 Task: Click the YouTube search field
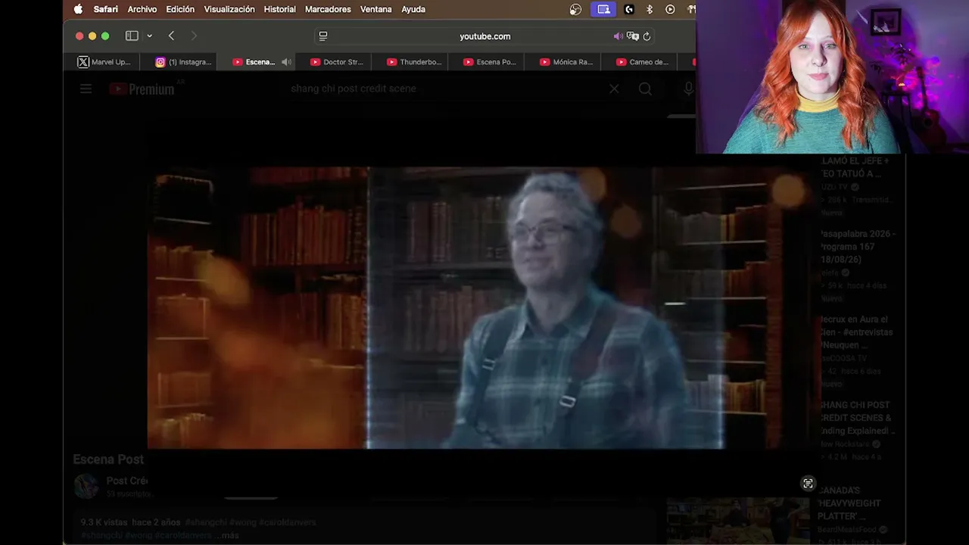tap(447, 89)
